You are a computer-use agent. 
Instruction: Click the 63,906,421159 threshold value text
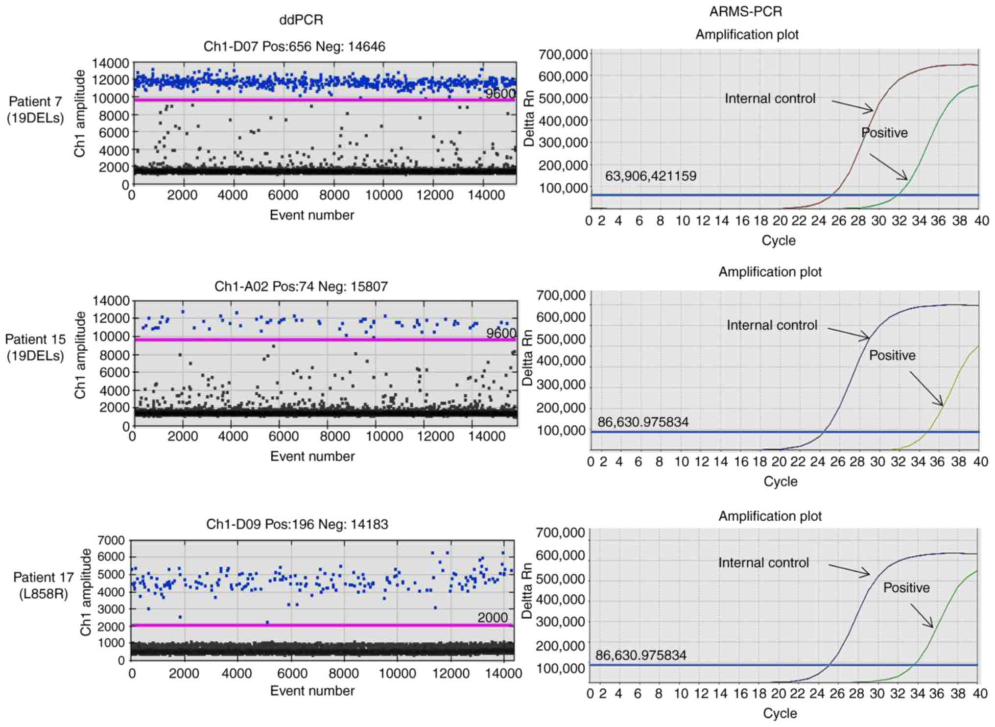(x=650, y=176)
